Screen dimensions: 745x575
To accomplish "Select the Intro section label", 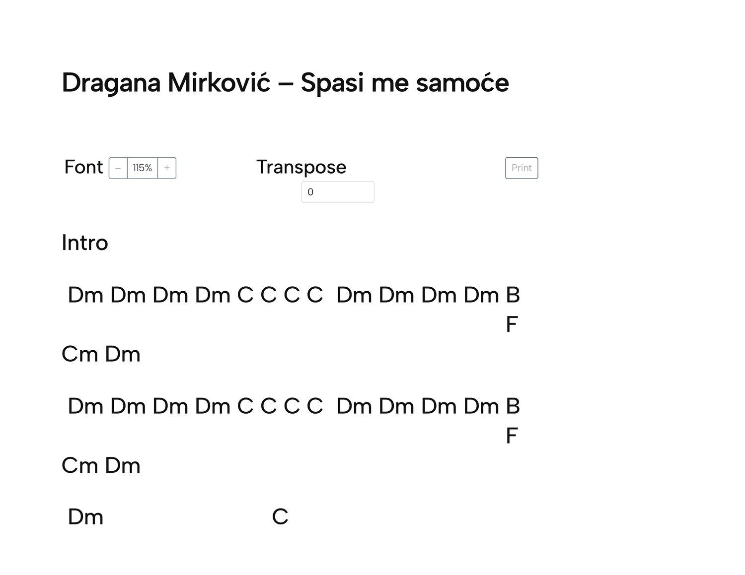I will click(x=85, y=243).
